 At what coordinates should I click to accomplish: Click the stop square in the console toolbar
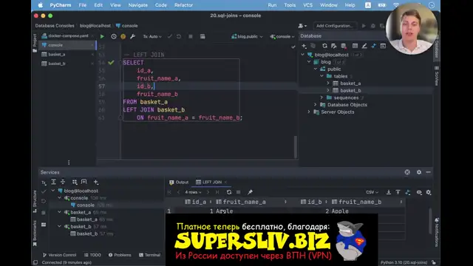tap(191, 36)
